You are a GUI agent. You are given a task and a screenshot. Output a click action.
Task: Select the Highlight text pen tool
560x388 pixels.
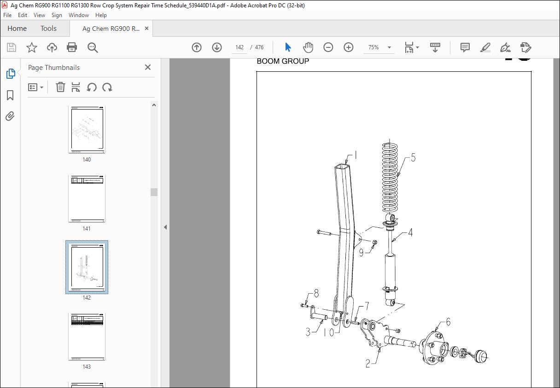pyautogui.click(x=485, y=47)
